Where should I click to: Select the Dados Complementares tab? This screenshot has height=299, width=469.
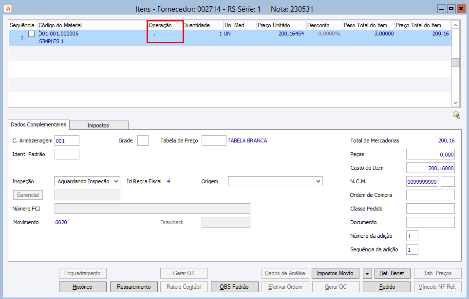38,124
